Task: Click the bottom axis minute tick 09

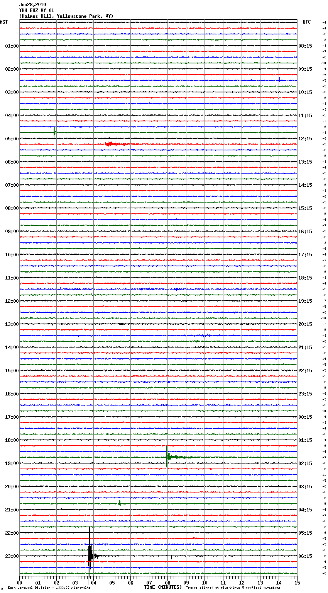Action: coord(186,583)
